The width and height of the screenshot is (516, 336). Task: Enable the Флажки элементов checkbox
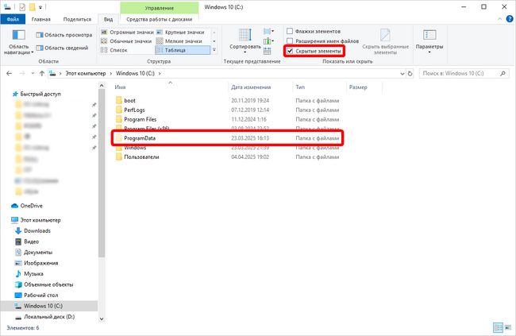point(290,31)
